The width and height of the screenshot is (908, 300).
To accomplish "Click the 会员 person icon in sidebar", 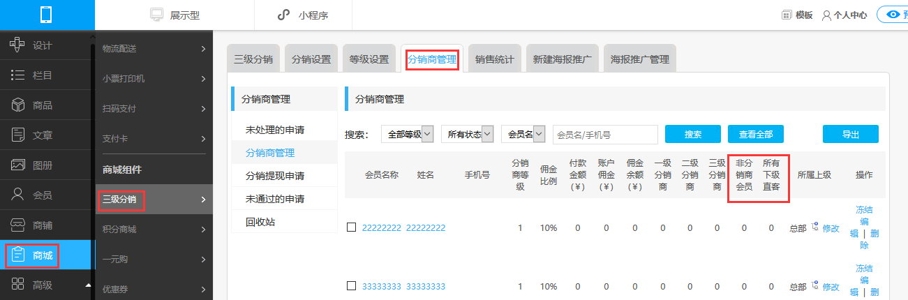I will (x=18, y=195).
